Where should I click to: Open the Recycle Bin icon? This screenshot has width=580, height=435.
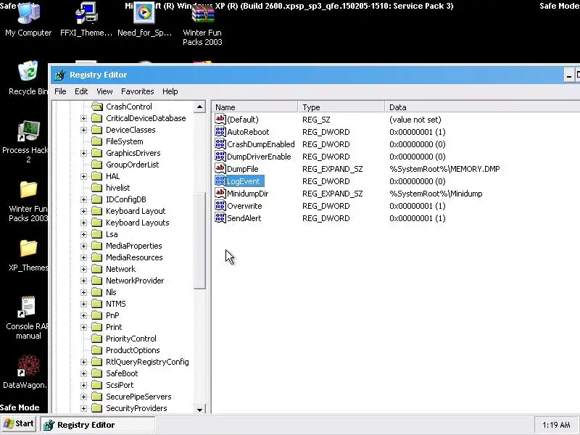[x=28, y=78]
